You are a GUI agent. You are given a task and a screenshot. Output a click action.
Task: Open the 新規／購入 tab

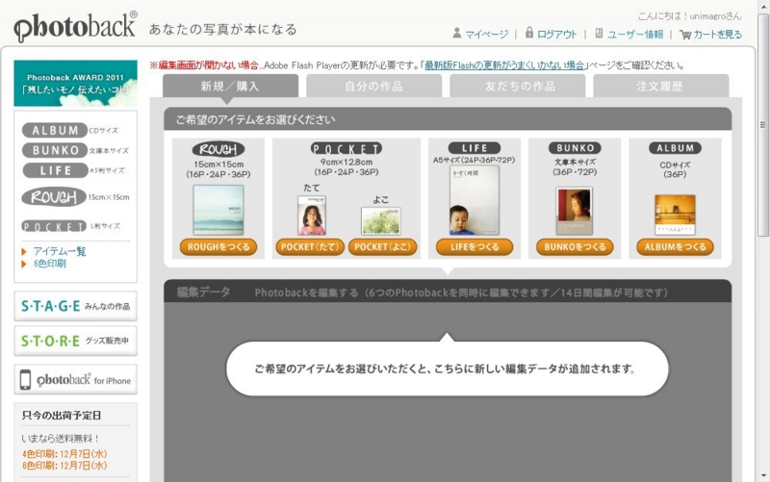[x=230, y=87]
